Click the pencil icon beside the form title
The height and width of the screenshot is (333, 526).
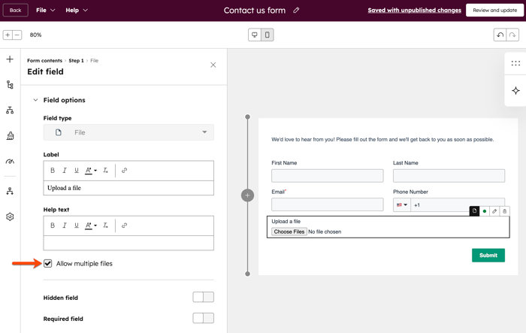pos(296,11)
